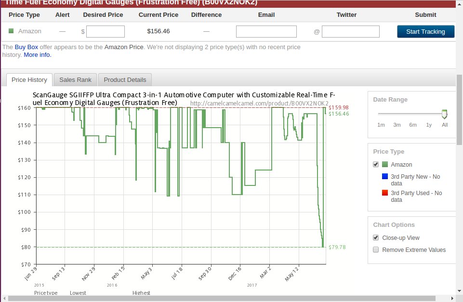
Task: Set date range to All
Action: point(445,125)
